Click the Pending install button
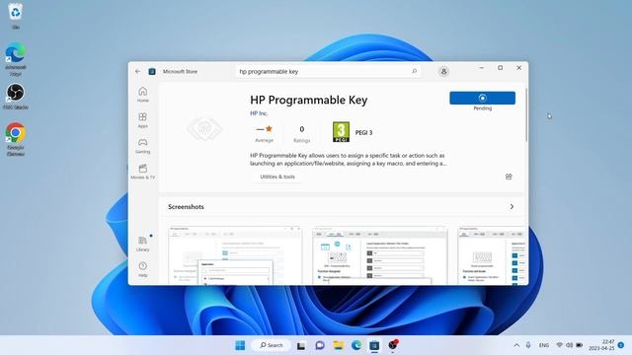 482,98
